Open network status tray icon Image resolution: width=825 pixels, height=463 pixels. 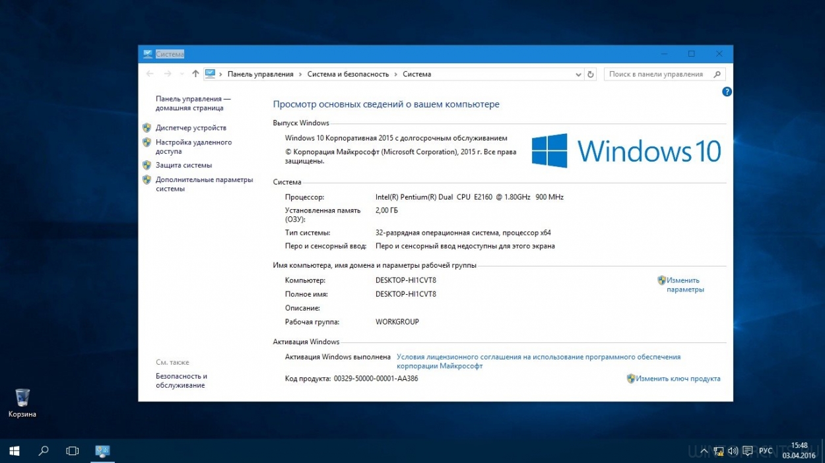pyautogui.click(x=717, y=451)
